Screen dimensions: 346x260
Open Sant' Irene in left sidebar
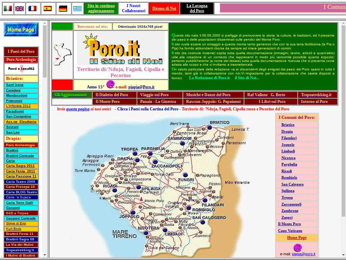click(x=15, y=85)
